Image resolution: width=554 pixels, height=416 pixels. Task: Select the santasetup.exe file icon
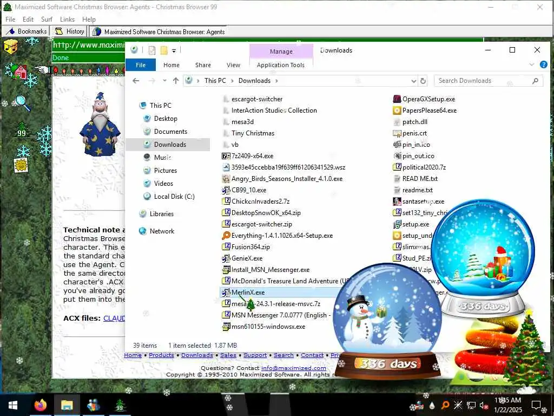[397, 201]
